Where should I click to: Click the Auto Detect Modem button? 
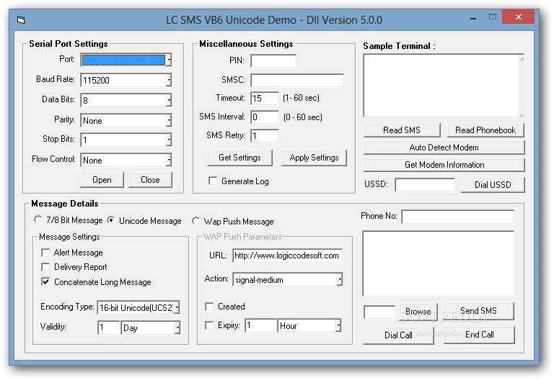[444, 148]
